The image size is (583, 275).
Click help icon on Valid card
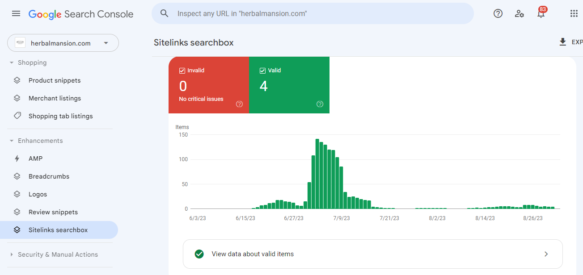click(x=320, y=104)
